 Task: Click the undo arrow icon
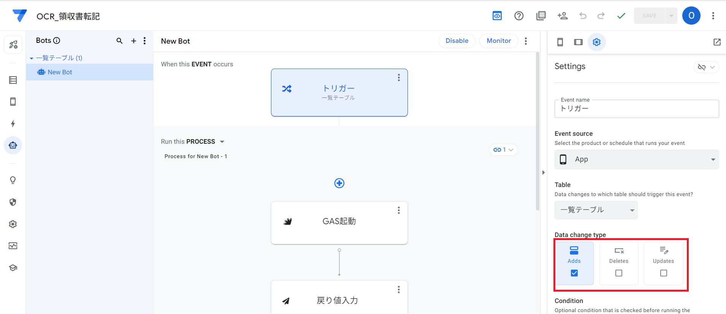[583, 16]
